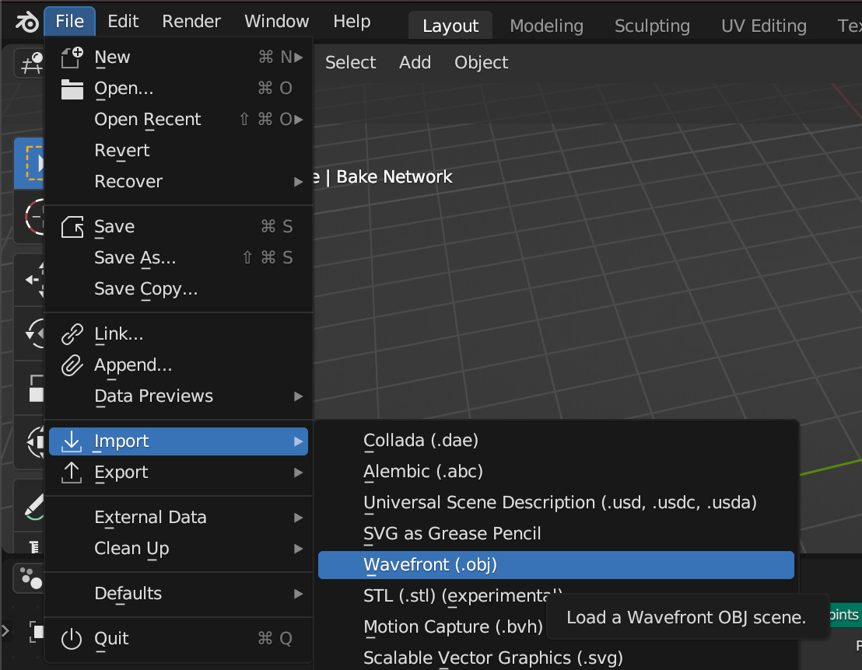The width and height of the screenshot is (862, 670).
Task: Click the Link chain icon
Action: [72, 334]
